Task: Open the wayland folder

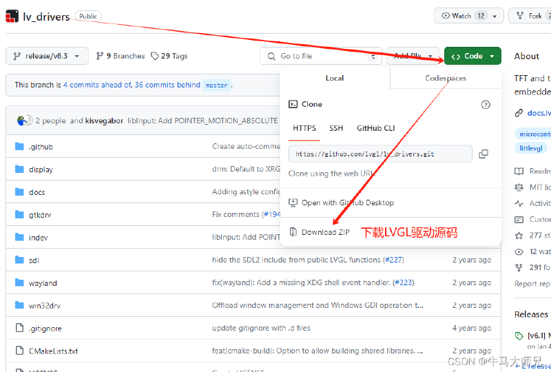Action: (43, 283)
